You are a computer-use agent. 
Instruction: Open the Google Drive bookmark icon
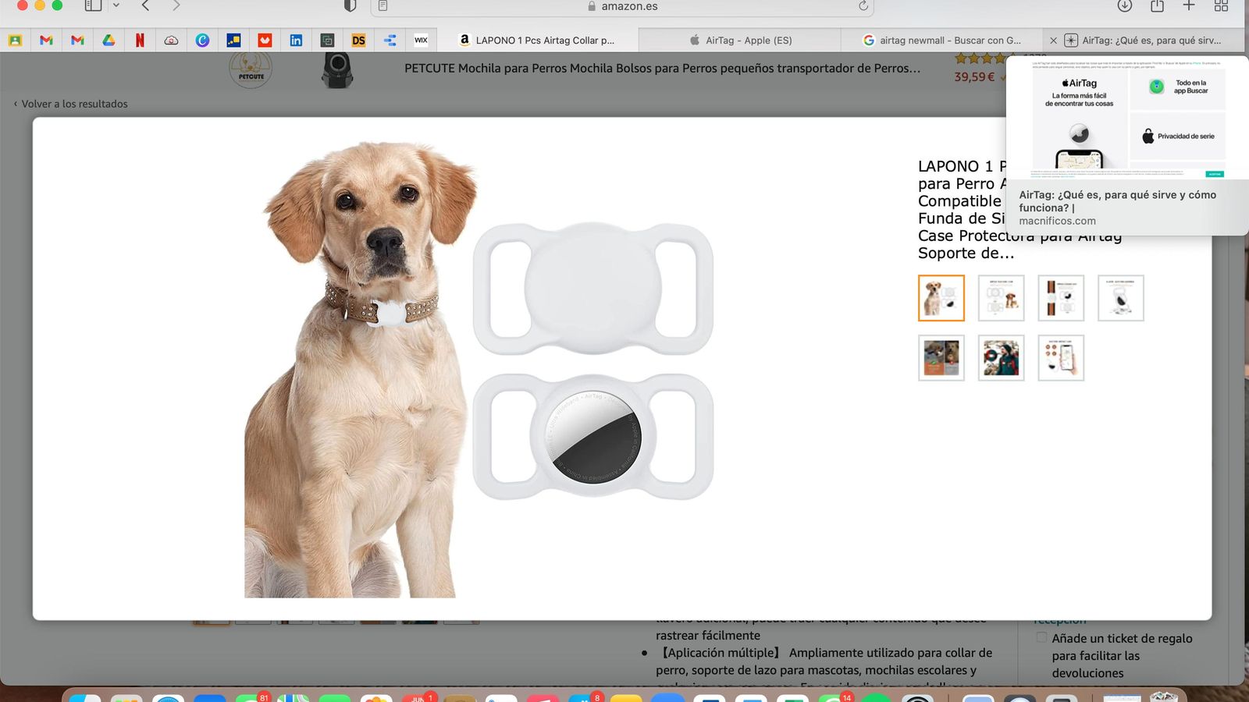(x=109, y=40)
